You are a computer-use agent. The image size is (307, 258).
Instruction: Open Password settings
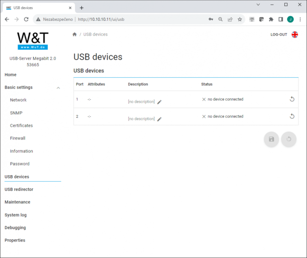[20, 164]
